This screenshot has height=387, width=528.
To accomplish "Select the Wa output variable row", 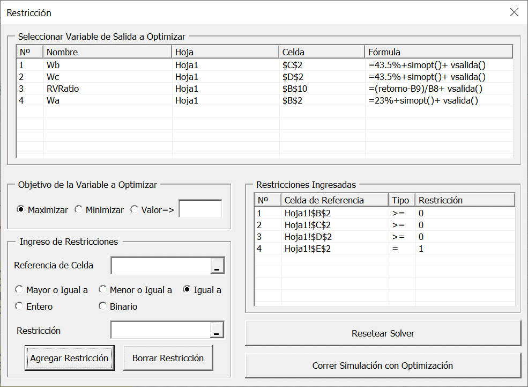I will point(265,100).
